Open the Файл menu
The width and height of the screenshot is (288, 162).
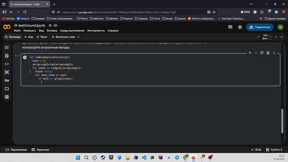[x=17, y=31]
